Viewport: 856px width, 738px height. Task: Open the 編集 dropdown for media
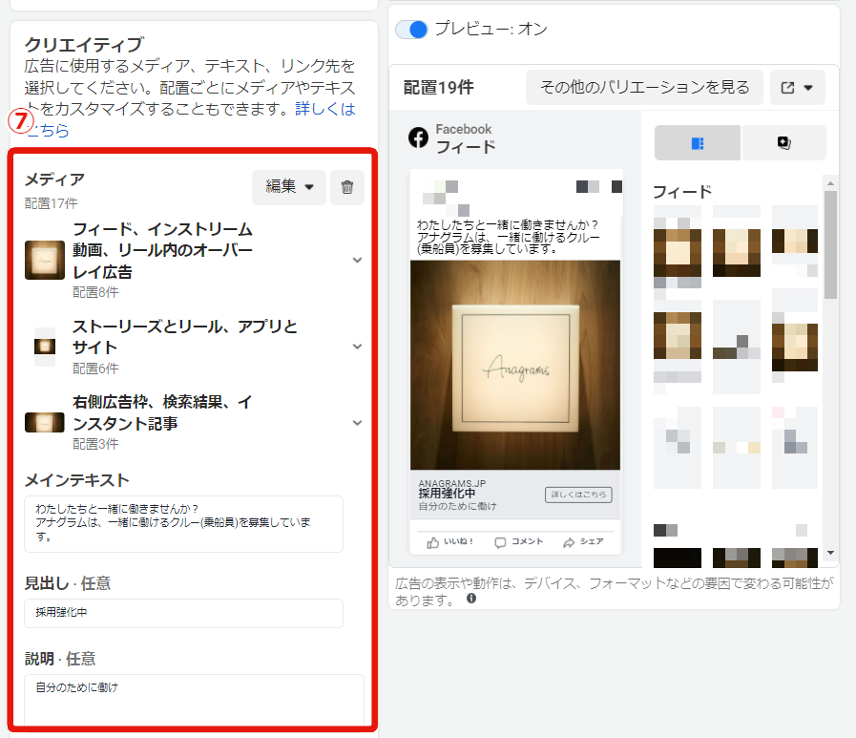tap(289, 187)
